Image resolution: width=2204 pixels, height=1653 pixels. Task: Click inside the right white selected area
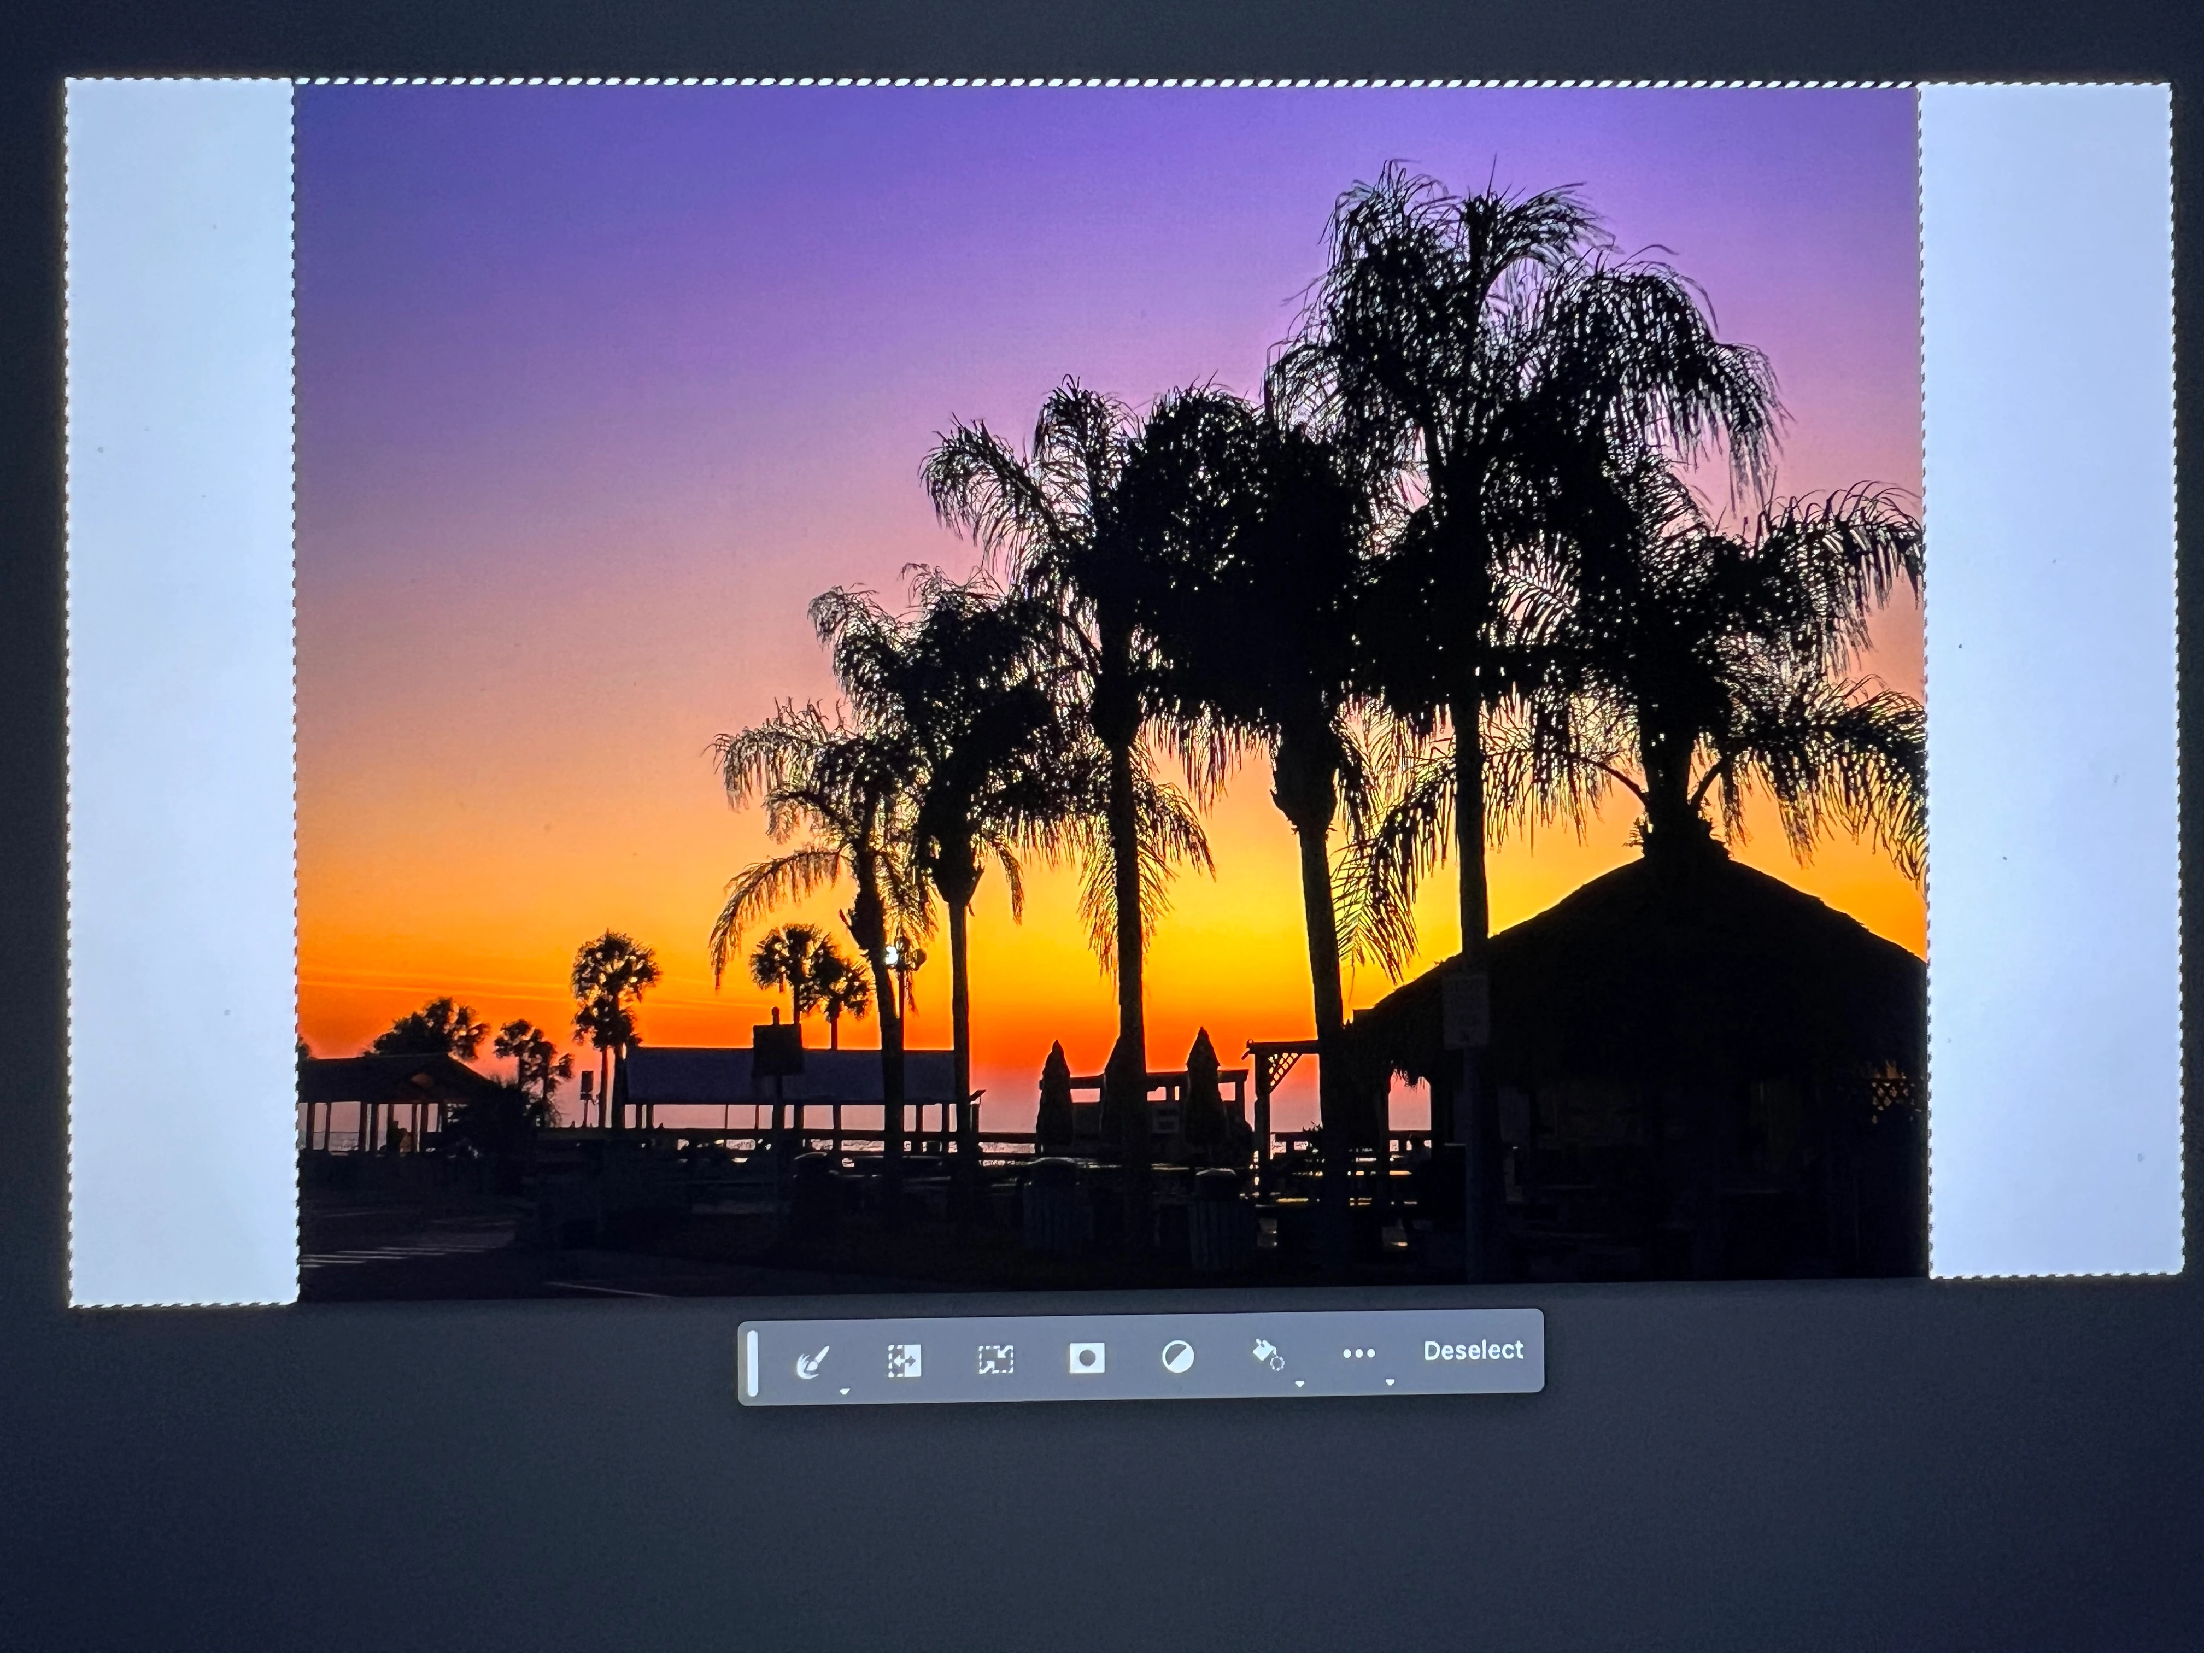[2048, 677]
